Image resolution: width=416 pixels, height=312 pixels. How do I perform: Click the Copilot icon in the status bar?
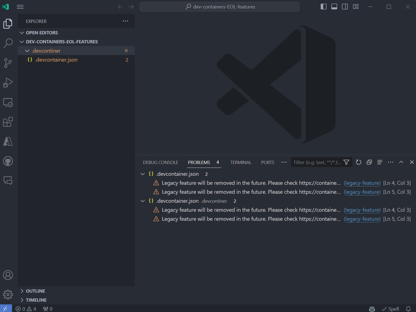tap(372, 309)
